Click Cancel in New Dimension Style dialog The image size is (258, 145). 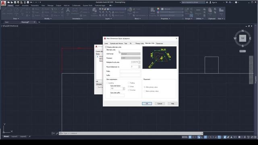(160, 104)
